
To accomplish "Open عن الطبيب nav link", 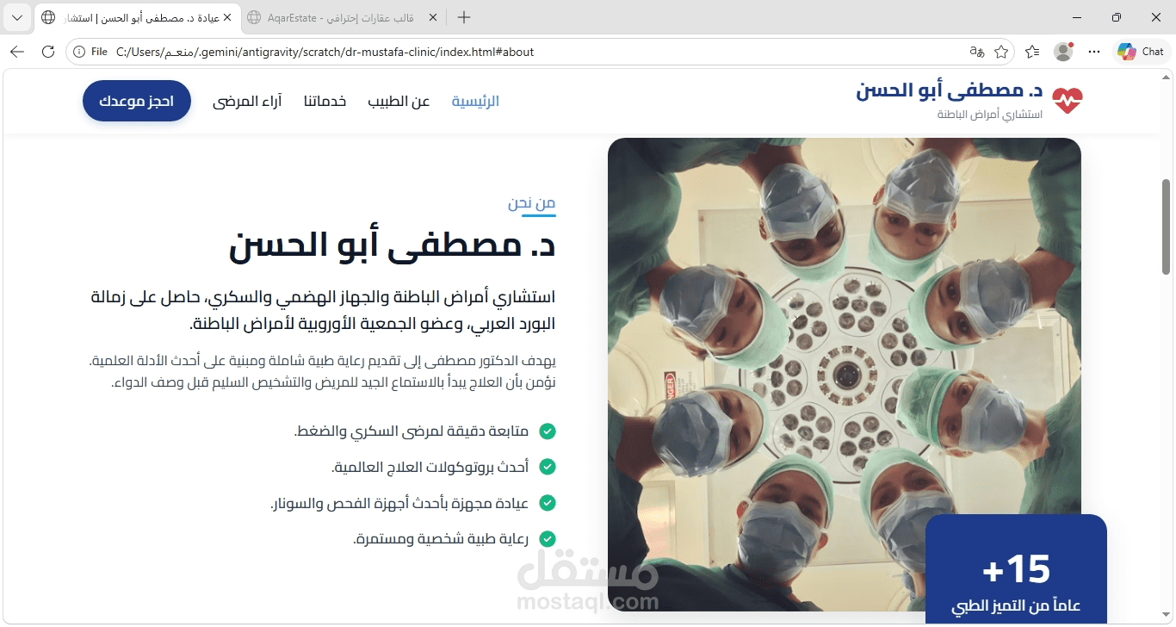I will (x=399, y=102).
